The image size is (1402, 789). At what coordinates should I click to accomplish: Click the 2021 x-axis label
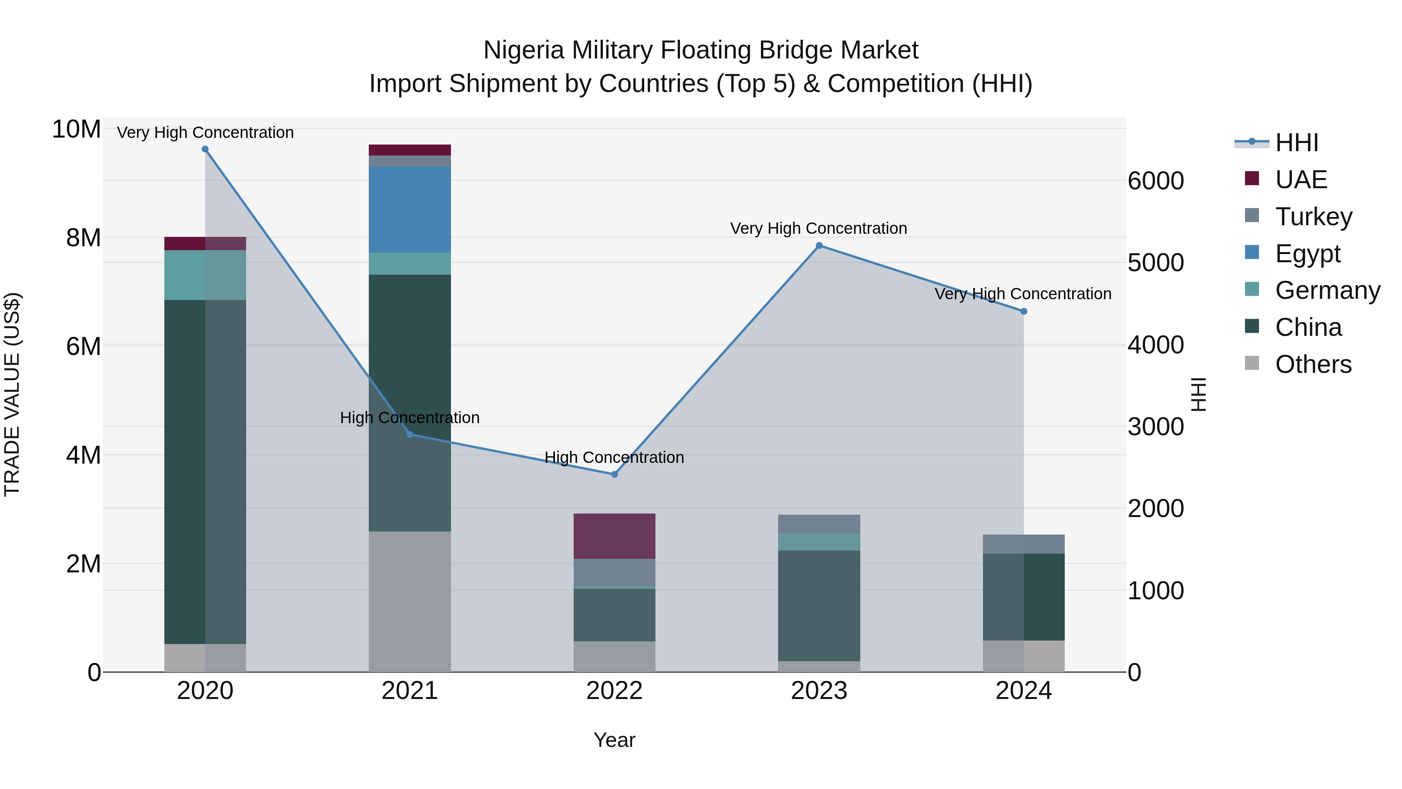click(x=410, y=691)
